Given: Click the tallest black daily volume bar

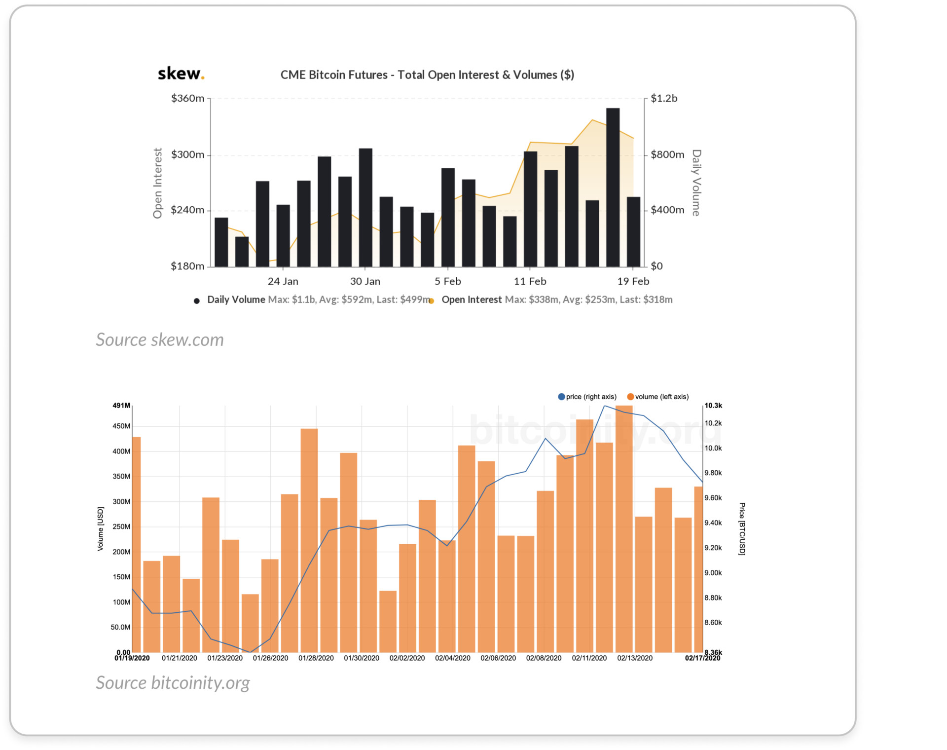Looking at the screenshot, I should [613, 187].
